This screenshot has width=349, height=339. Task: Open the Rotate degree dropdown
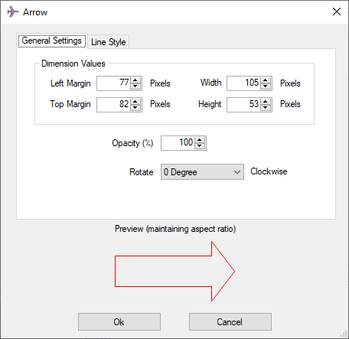pos(202,172)
